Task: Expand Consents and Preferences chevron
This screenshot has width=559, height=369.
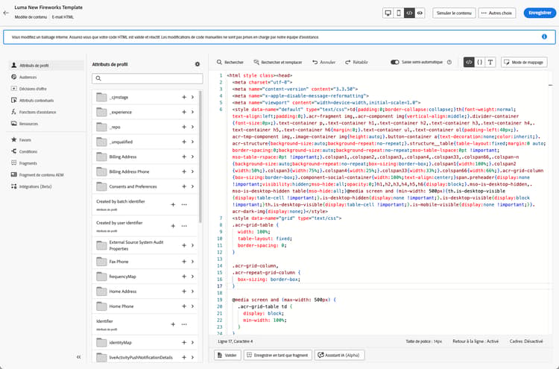Action: [x=192, y=186]
